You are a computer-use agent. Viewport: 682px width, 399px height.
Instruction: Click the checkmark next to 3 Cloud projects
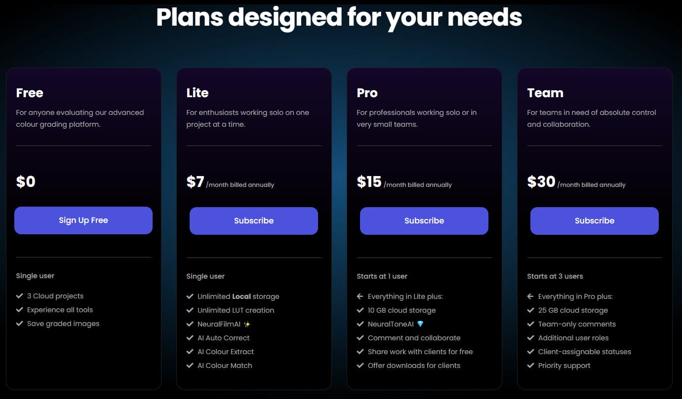[x=20, y=296]
